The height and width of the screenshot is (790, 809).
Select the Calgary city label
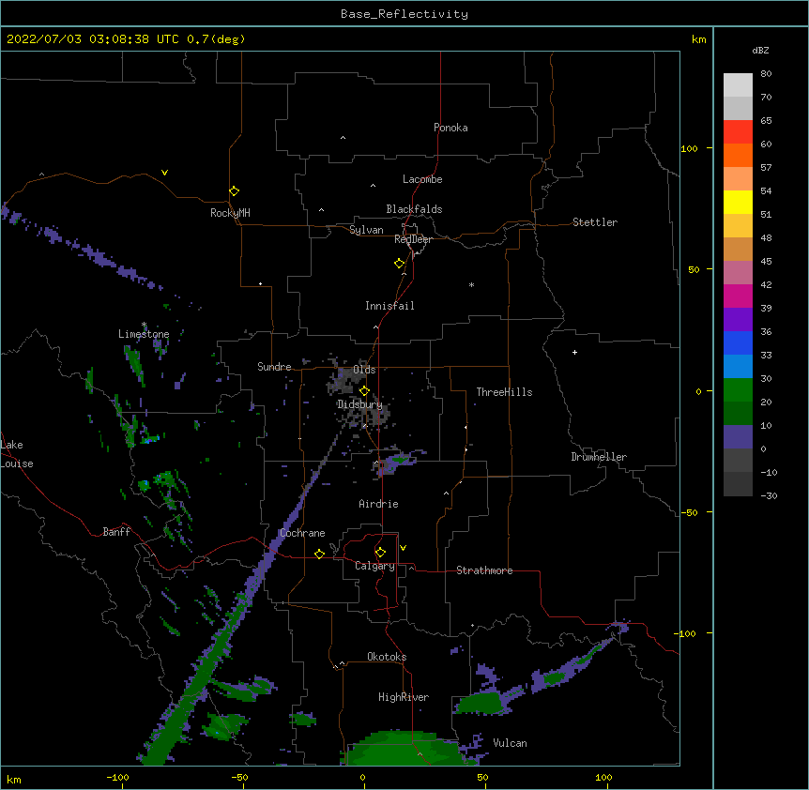(374, 566)
